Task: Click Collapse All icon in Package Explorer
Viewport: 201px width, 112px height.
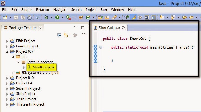Action: pyautogui.click(x=59, y=35)
